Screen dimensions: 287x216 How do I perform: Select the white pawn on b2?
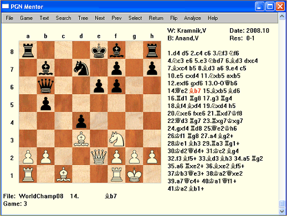[x=45, y=156]
